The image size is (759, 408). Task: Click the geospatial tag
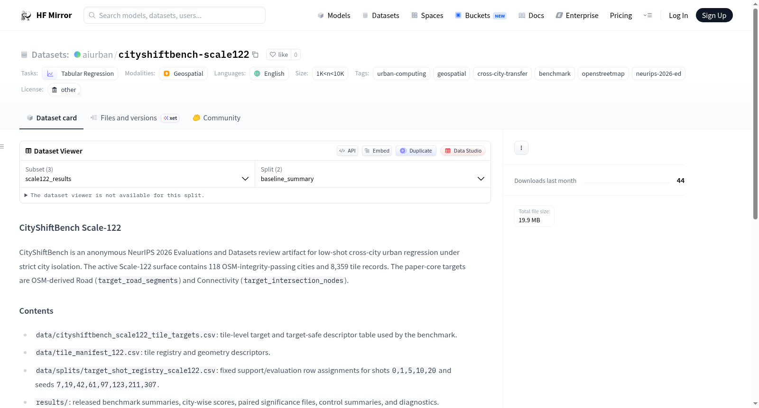coord(452,73)
